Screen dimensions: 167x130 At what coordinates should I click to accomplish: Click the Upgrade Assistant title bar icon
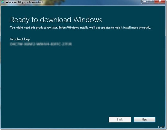coord(2,2)
